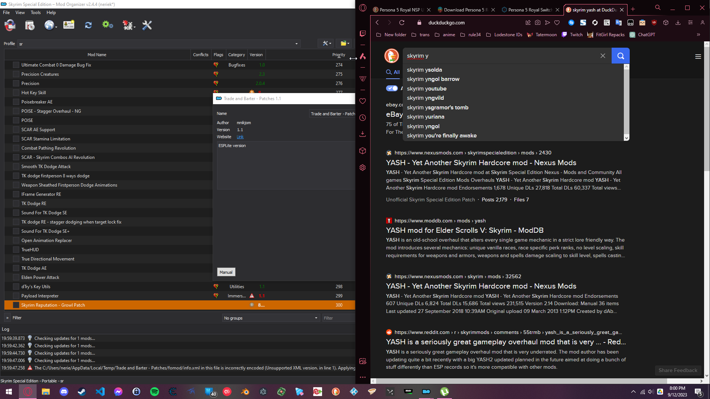Open the Nexus website globe icon
The width and height of the screenshot is (710, 399).
49,25
